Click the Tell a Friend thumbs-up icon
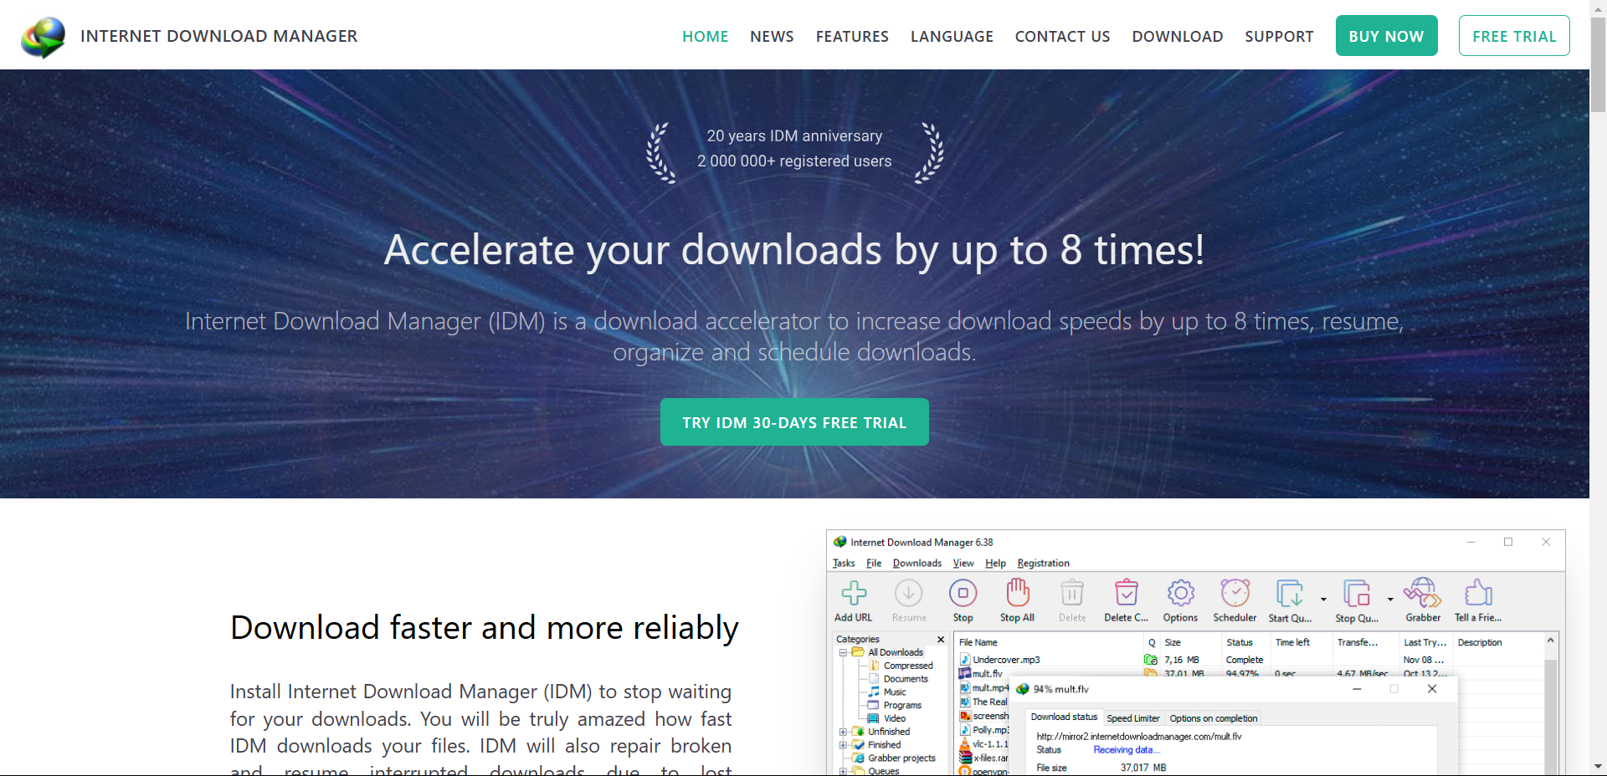The height and width of the screenshot is (776, 1607). 1478,593
